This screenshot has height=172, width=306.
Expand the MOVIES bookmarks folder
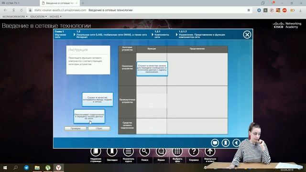click(55, 17)
